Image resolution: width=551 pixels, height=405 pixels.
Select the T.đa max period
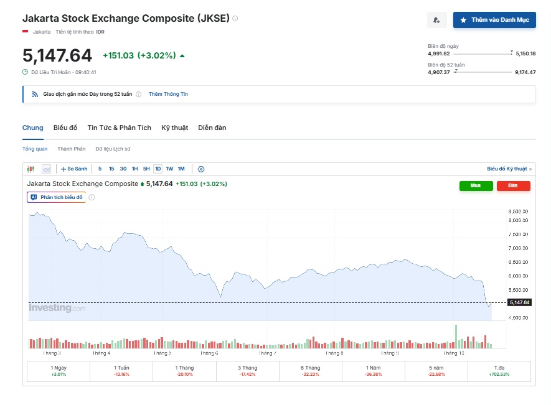[499, 371]
